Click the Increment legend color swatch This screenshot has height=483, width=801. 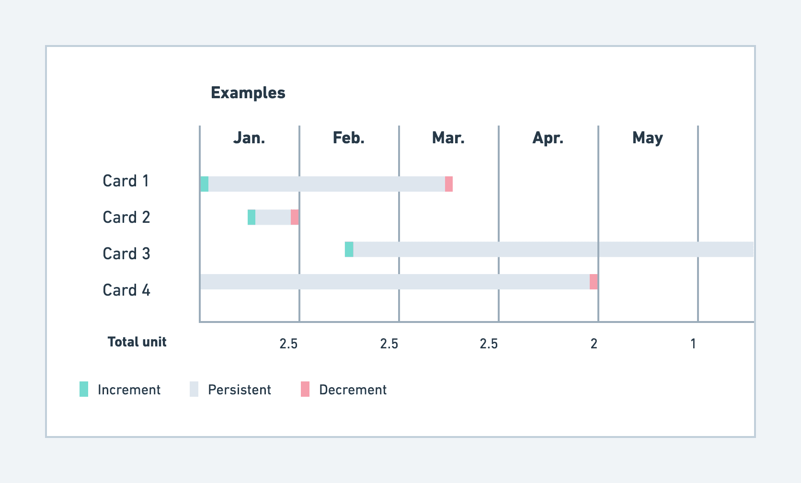tap(84, 389)
